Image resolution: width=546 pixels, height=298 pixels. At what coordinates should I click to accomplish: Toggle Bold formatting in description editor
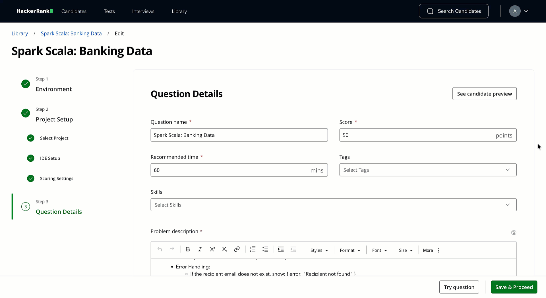[188, 249]
